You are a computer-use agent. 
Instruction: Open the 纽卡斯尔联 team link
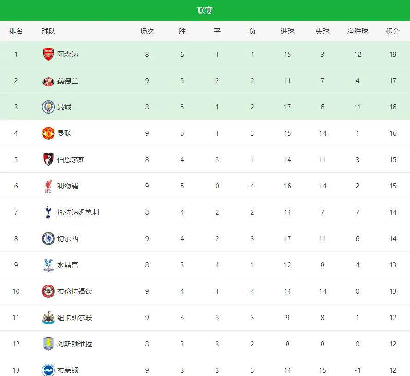coord(74,318)
